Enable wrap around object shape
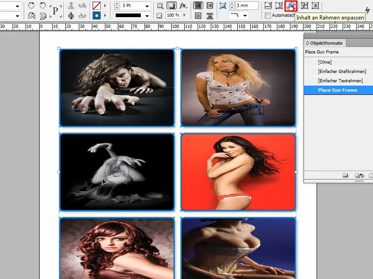This screenshot has height=279, width=373. (x=198, y=16)
